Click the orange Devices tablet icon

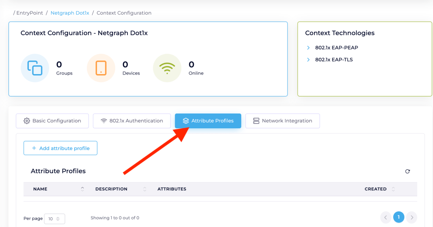(x=101, y=68)
